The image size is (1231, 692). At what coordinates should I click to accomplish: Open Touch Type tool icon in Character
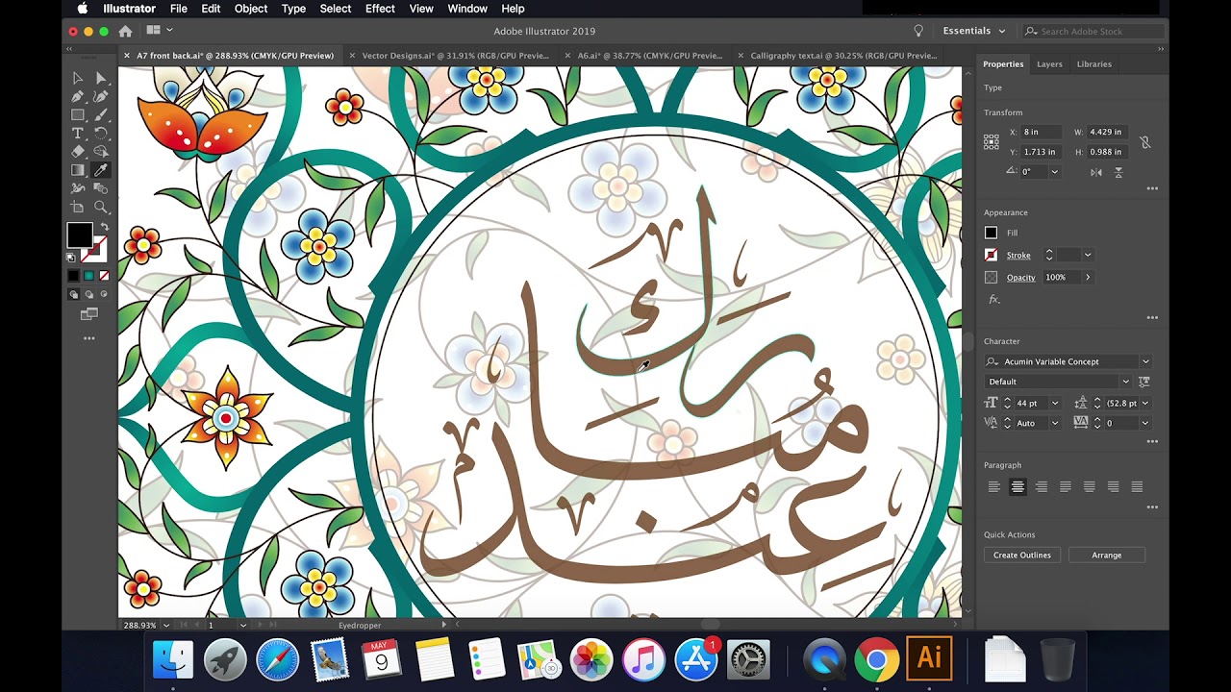tap(1144, 382)
